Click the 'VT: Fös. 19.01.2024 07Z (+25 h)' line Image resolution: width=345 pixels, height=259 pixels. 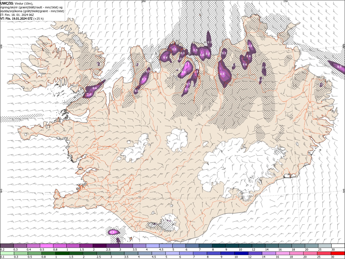coord(22,19)
